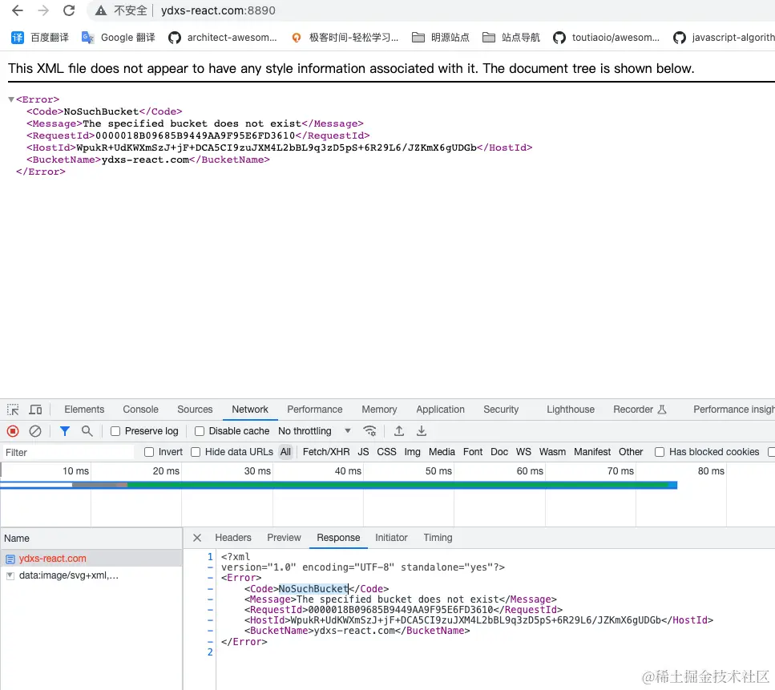Open the architect-awesome GitHub bookmark

(x=223, y=38)
